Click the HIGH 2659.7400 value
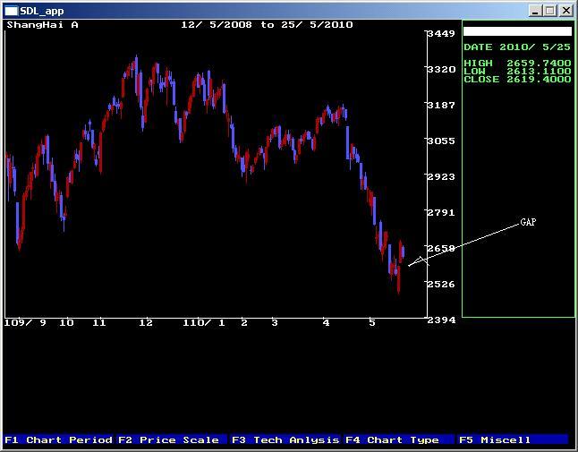 [x=517, y=63]
